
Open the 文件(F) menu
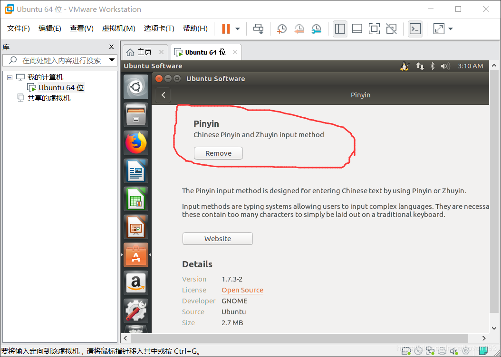point(19,28)
